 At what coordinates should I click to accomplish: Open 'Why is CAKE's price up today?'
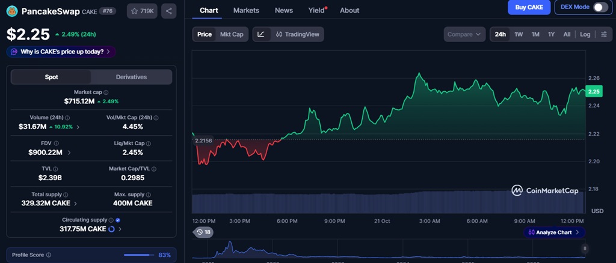(61, 52)
